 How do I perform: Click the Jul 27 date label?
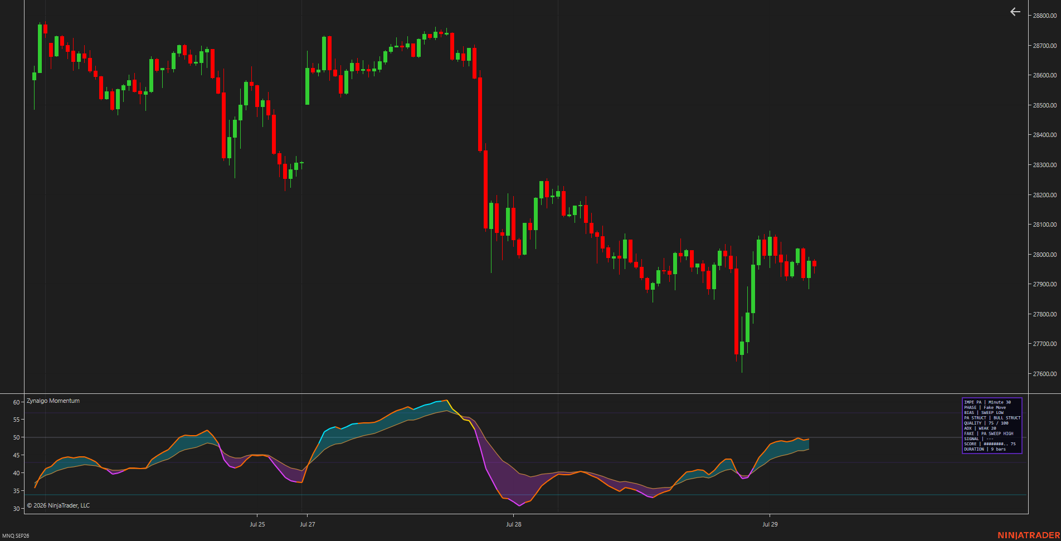coord(308,524)
